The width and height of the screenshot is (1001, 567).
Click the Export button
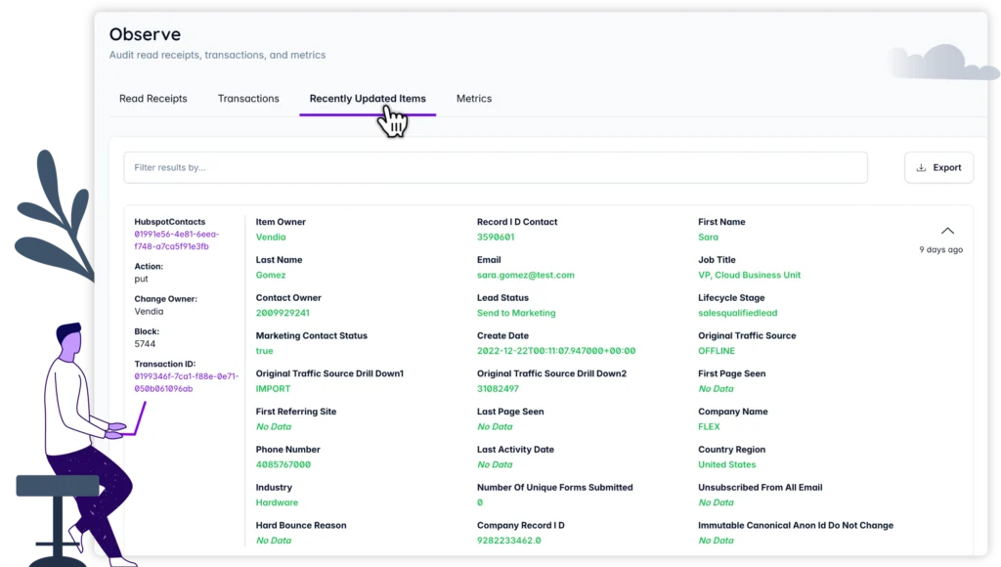click(x=938, y=168)
